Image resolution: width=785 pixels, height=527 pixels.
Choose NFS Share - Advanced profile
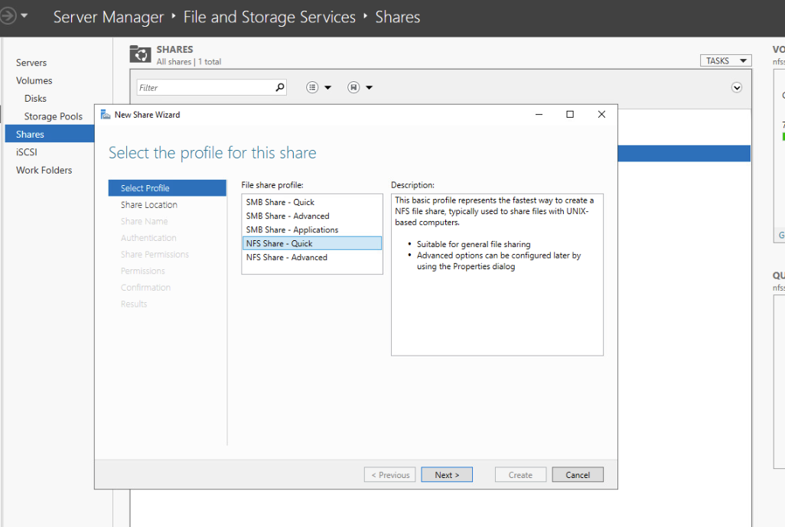click(x=286, y=257)
